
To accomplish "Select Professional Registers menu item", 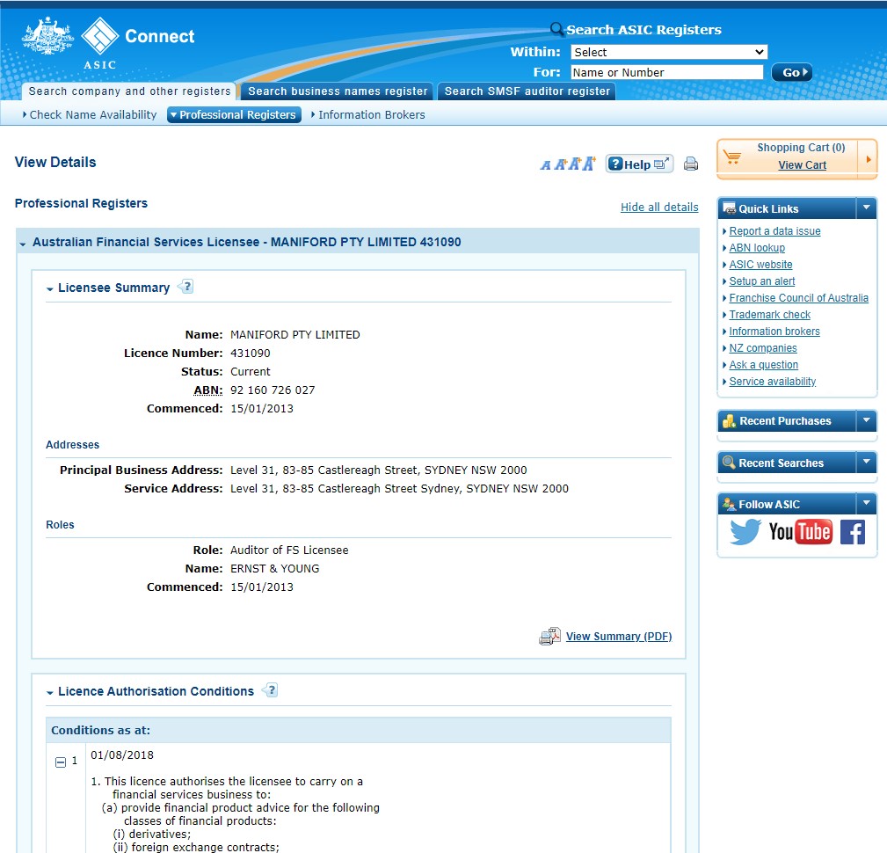I will 234,115.
